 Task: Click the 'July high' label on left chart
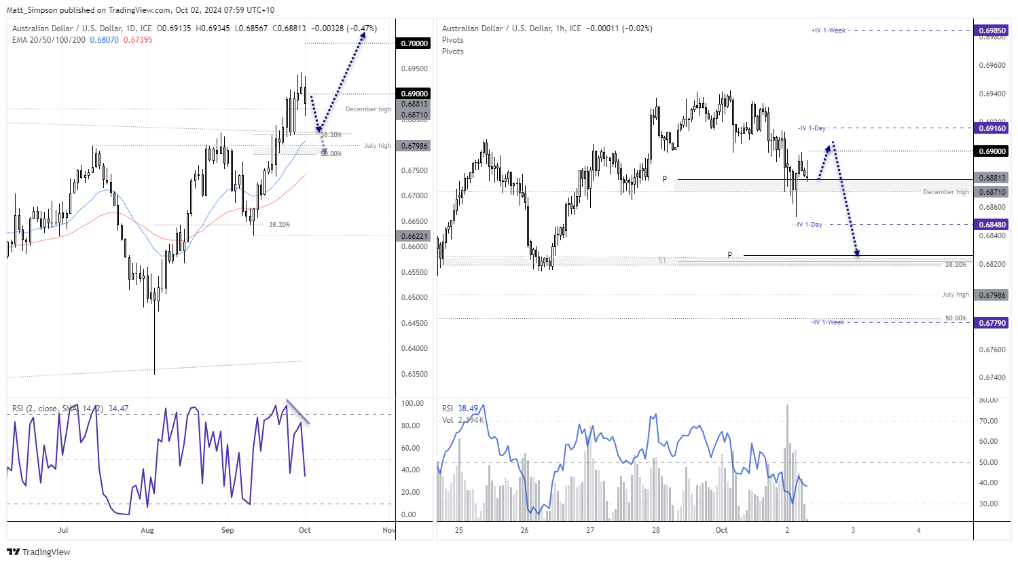tap(378, 146)
